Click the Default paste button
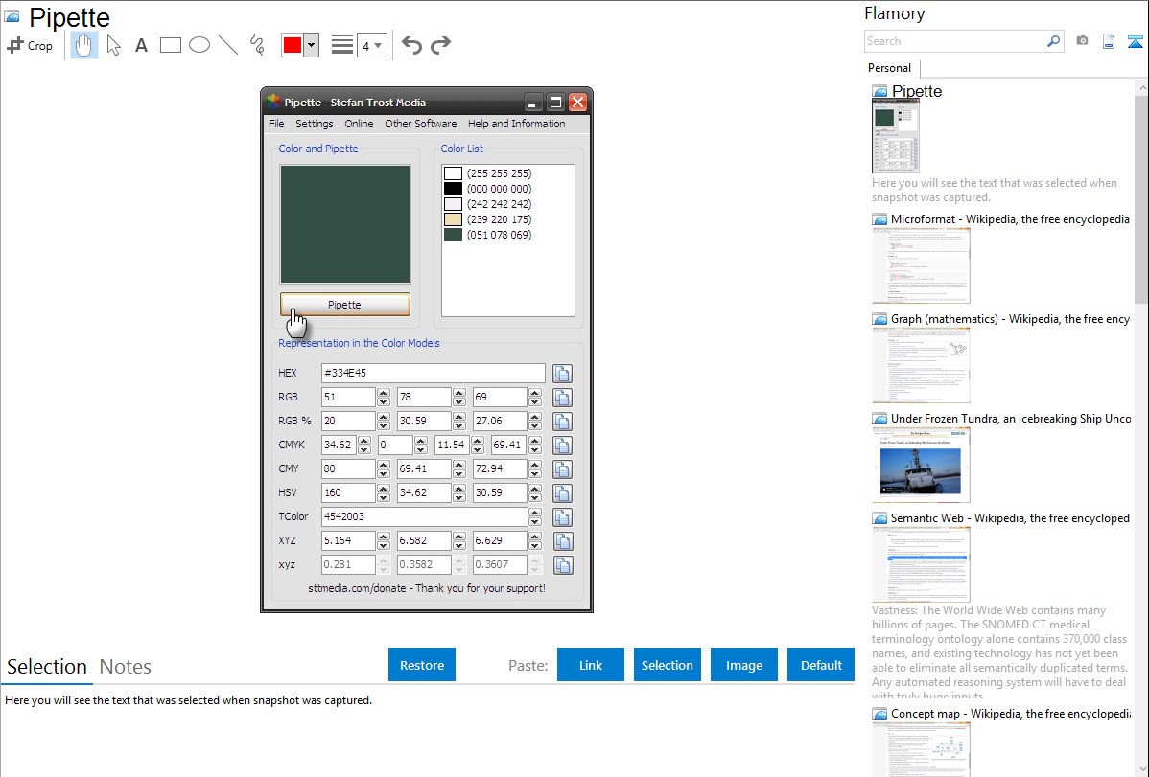The width and height of the screenshot is (1149, 777). point(821,665)
